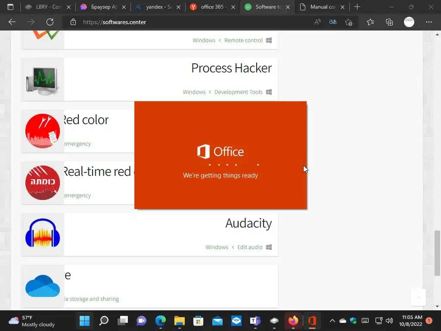The image size is (441, 331).
Task: Click Windows link in Process Hacker row
Action: tap(194, 92)
